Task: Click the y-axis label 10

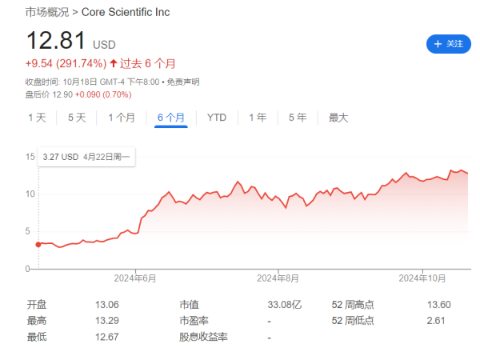Action: coord(30,194)
